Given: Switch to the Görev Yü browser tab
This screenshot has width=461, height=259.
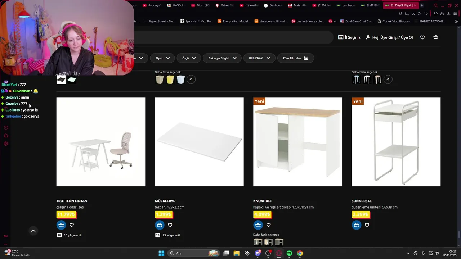Looking at the screenshot, I should [x=224, y=5].
